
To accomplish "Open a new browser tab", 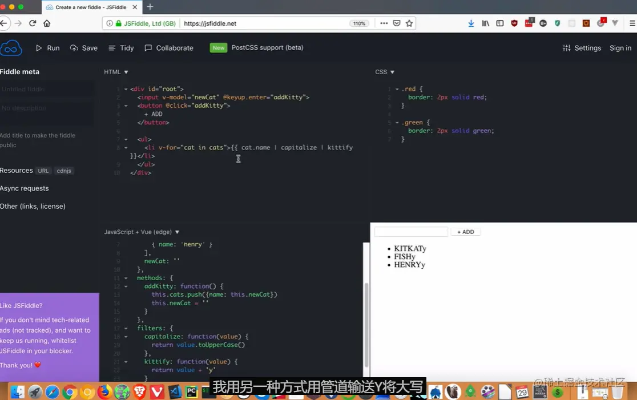I will pyautogui.click(x=150, y=7).
